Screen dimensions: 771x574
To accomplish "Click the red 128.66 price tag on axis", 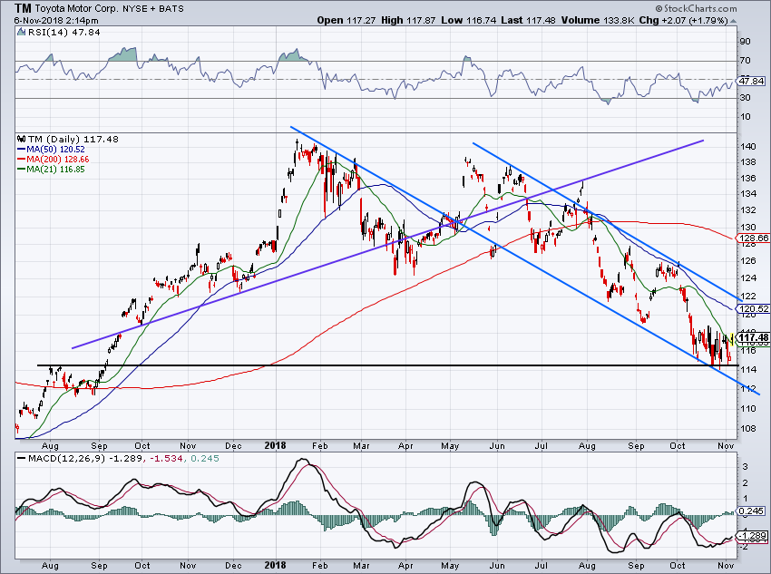I will (753, 238).
